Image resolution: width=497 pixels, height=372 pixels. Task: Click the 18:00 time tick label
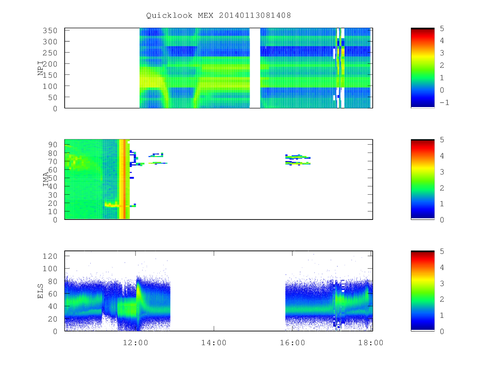point(371,343)
